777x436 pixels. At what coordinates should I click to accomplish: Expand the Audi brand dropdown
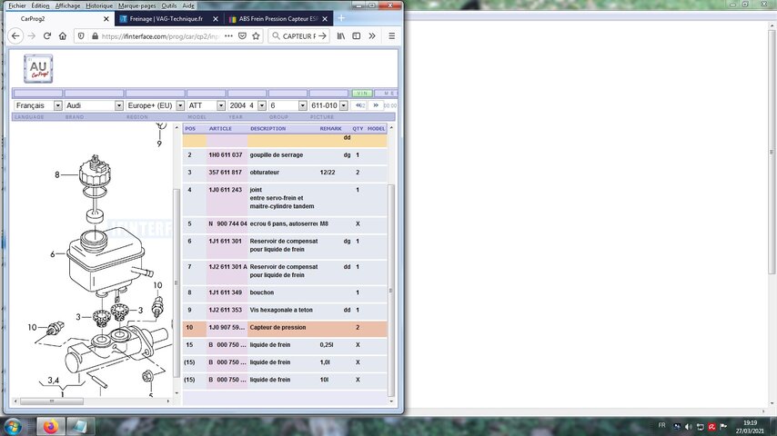[118, 105]
